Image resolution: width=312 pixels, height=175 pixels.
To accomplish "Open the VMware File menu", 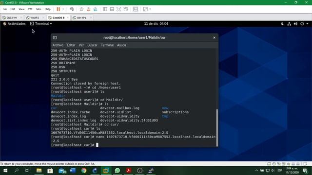I will point(5,9).
